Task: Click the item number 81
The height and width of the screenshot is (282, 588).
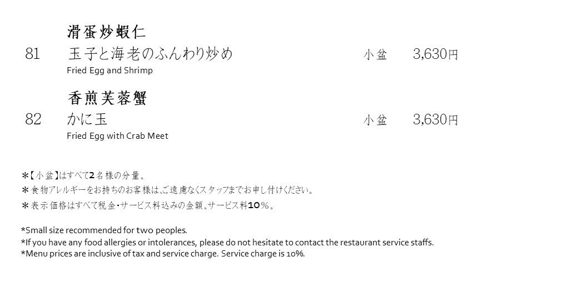Action: [x=33, y=54]
